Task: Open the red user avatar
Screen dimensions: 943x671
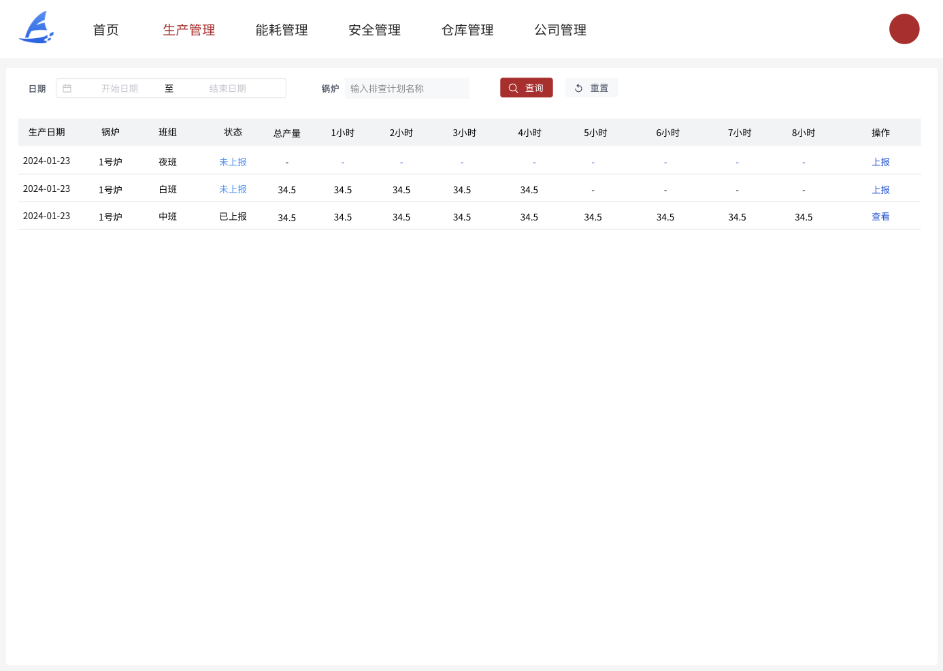Action: pos(904,29)
